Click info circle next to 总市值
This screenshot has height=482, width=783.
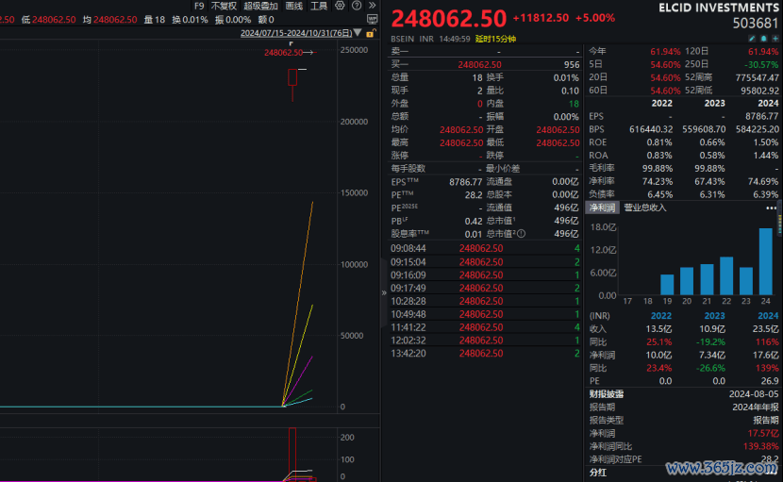point(522,234)
